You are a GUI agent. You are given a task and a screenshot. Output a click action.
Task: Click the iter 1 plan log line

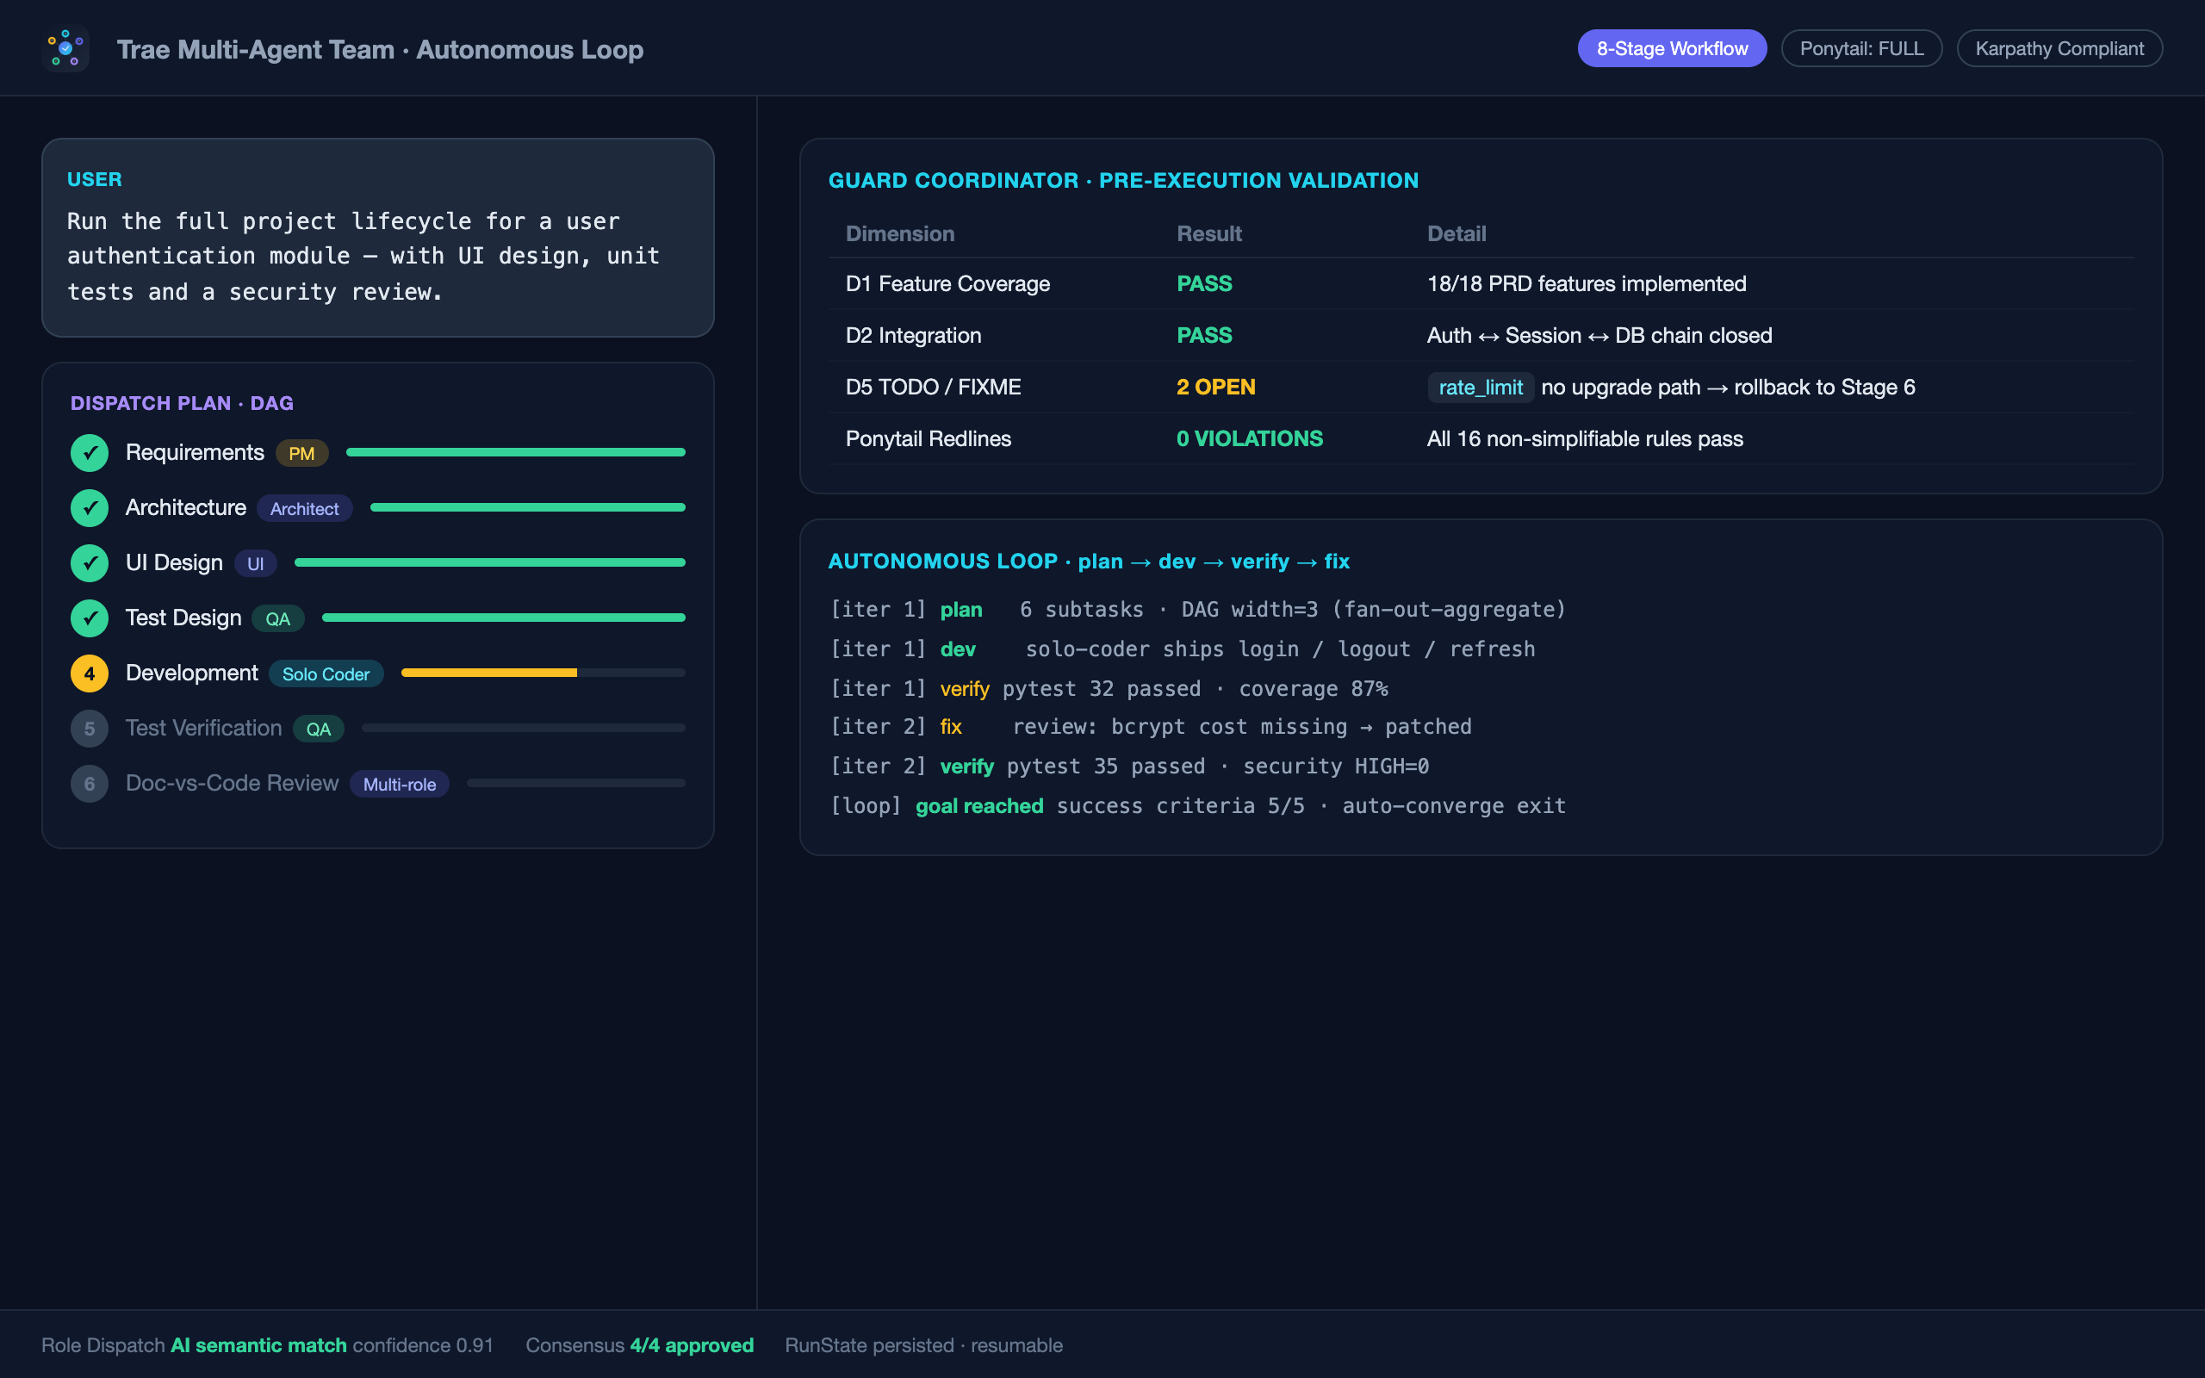[x=1197, y=610]
